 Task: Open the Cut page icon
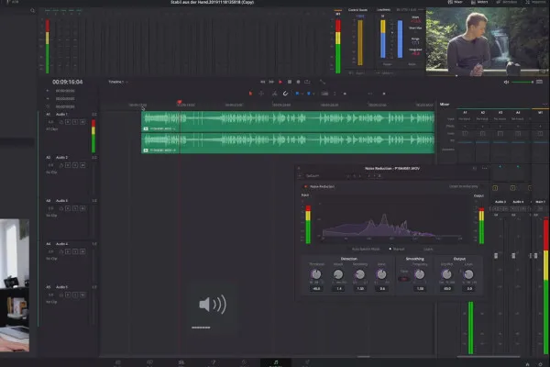tap(149, 362)
